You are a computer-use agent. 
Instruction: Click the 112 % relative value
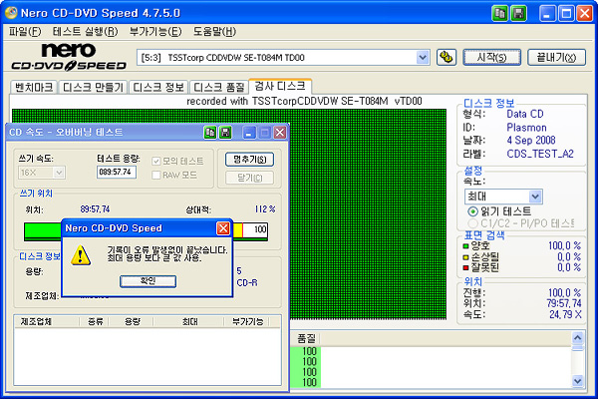(x=265, y=209)
